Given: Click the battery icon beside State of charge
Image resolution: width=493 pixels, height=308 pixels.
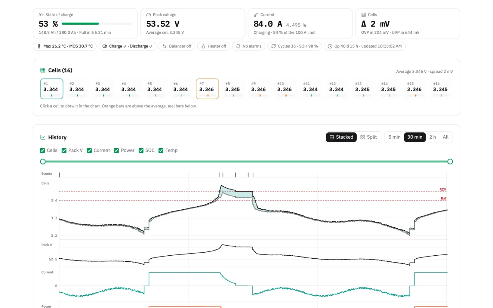Looking at the screenshot, I should point(41,15).
